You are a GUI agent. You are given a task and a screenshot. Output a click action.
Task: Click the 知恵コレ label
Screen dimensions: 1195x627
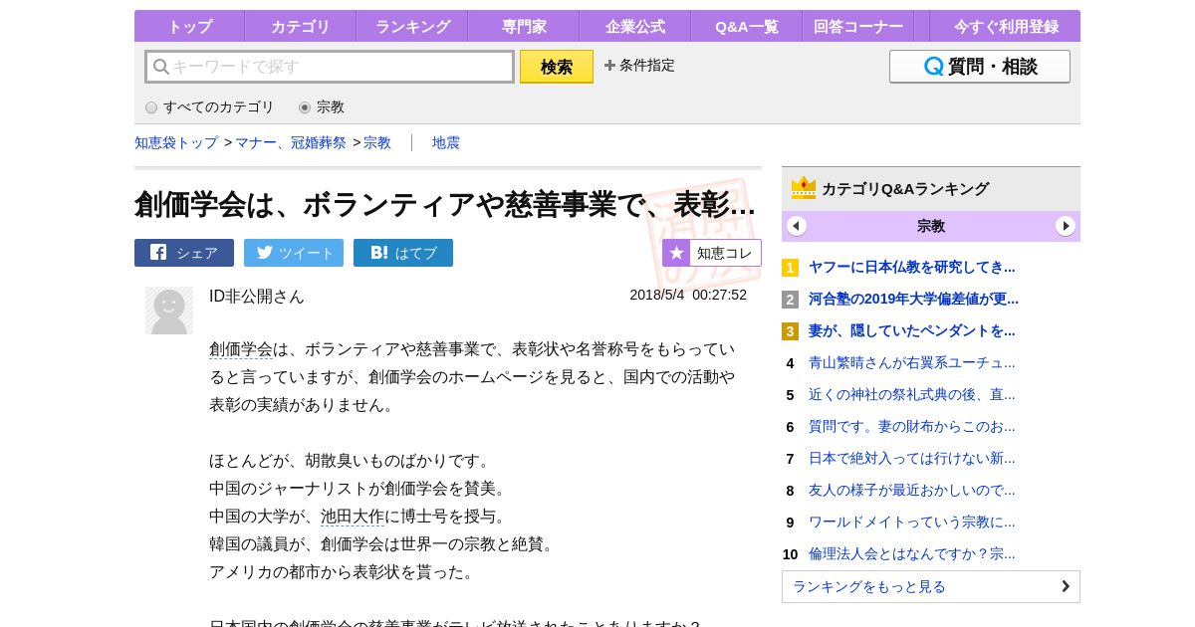(x=725, y=253)
